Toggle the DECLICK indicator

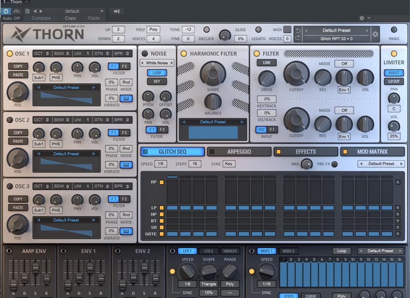[206, 29]
